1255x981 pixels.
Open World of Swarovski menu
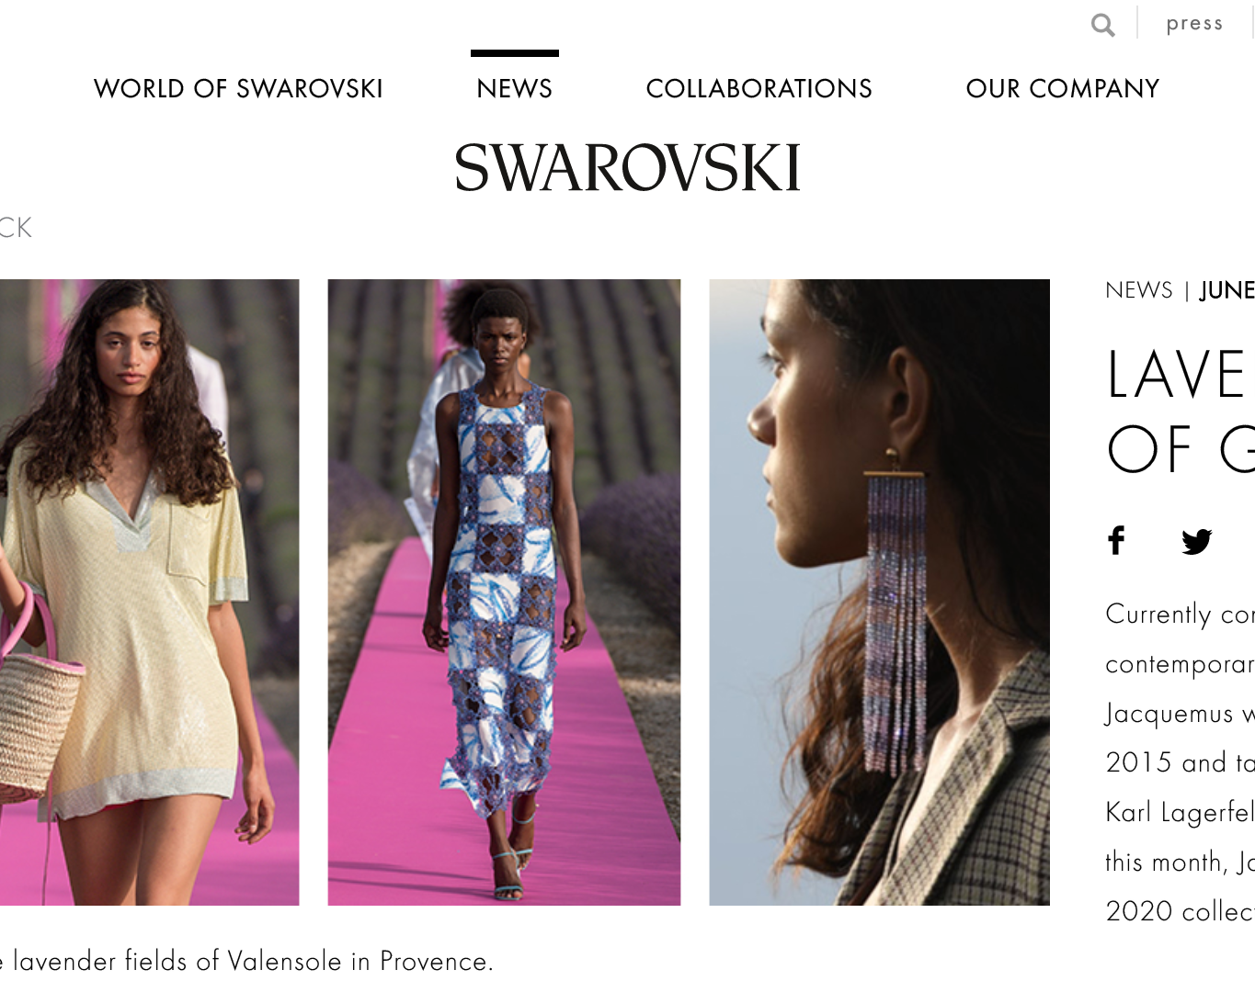click(238, 88)
